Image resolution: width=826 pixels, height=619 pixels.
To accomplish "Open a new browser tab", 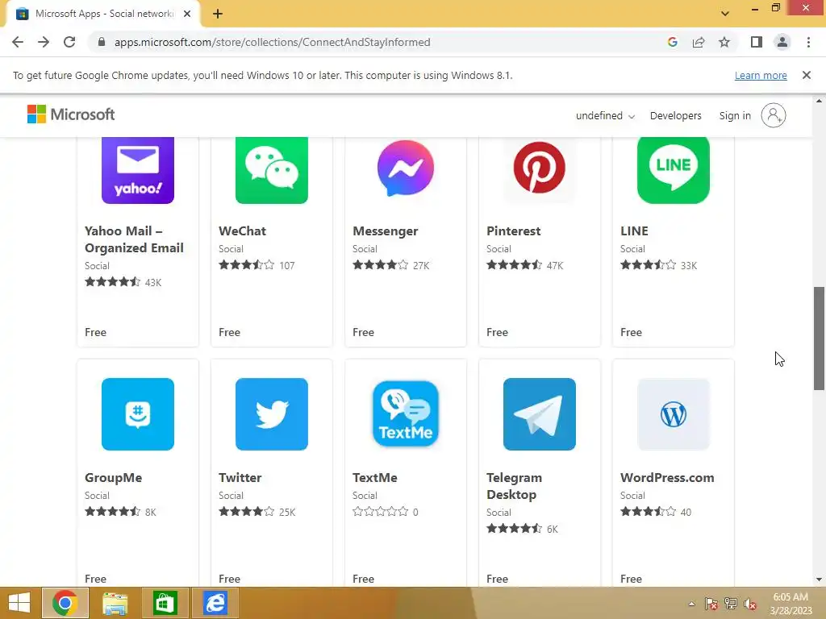I will tap(218, 15).
